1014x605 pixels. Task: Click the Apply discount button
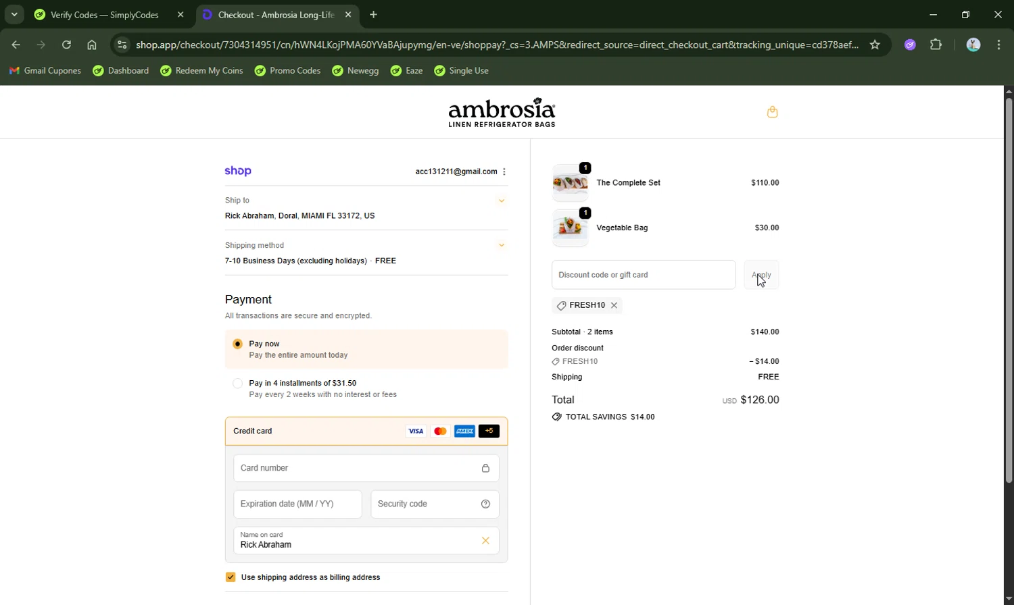[x=761, y=275]
